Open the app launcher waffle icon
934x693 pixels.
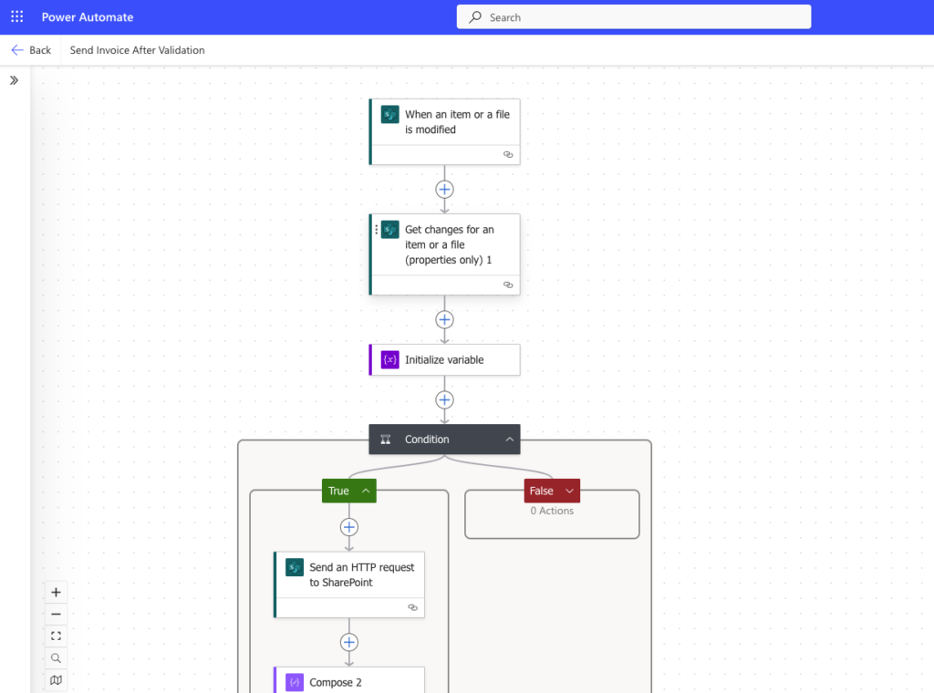coord(16,16)
